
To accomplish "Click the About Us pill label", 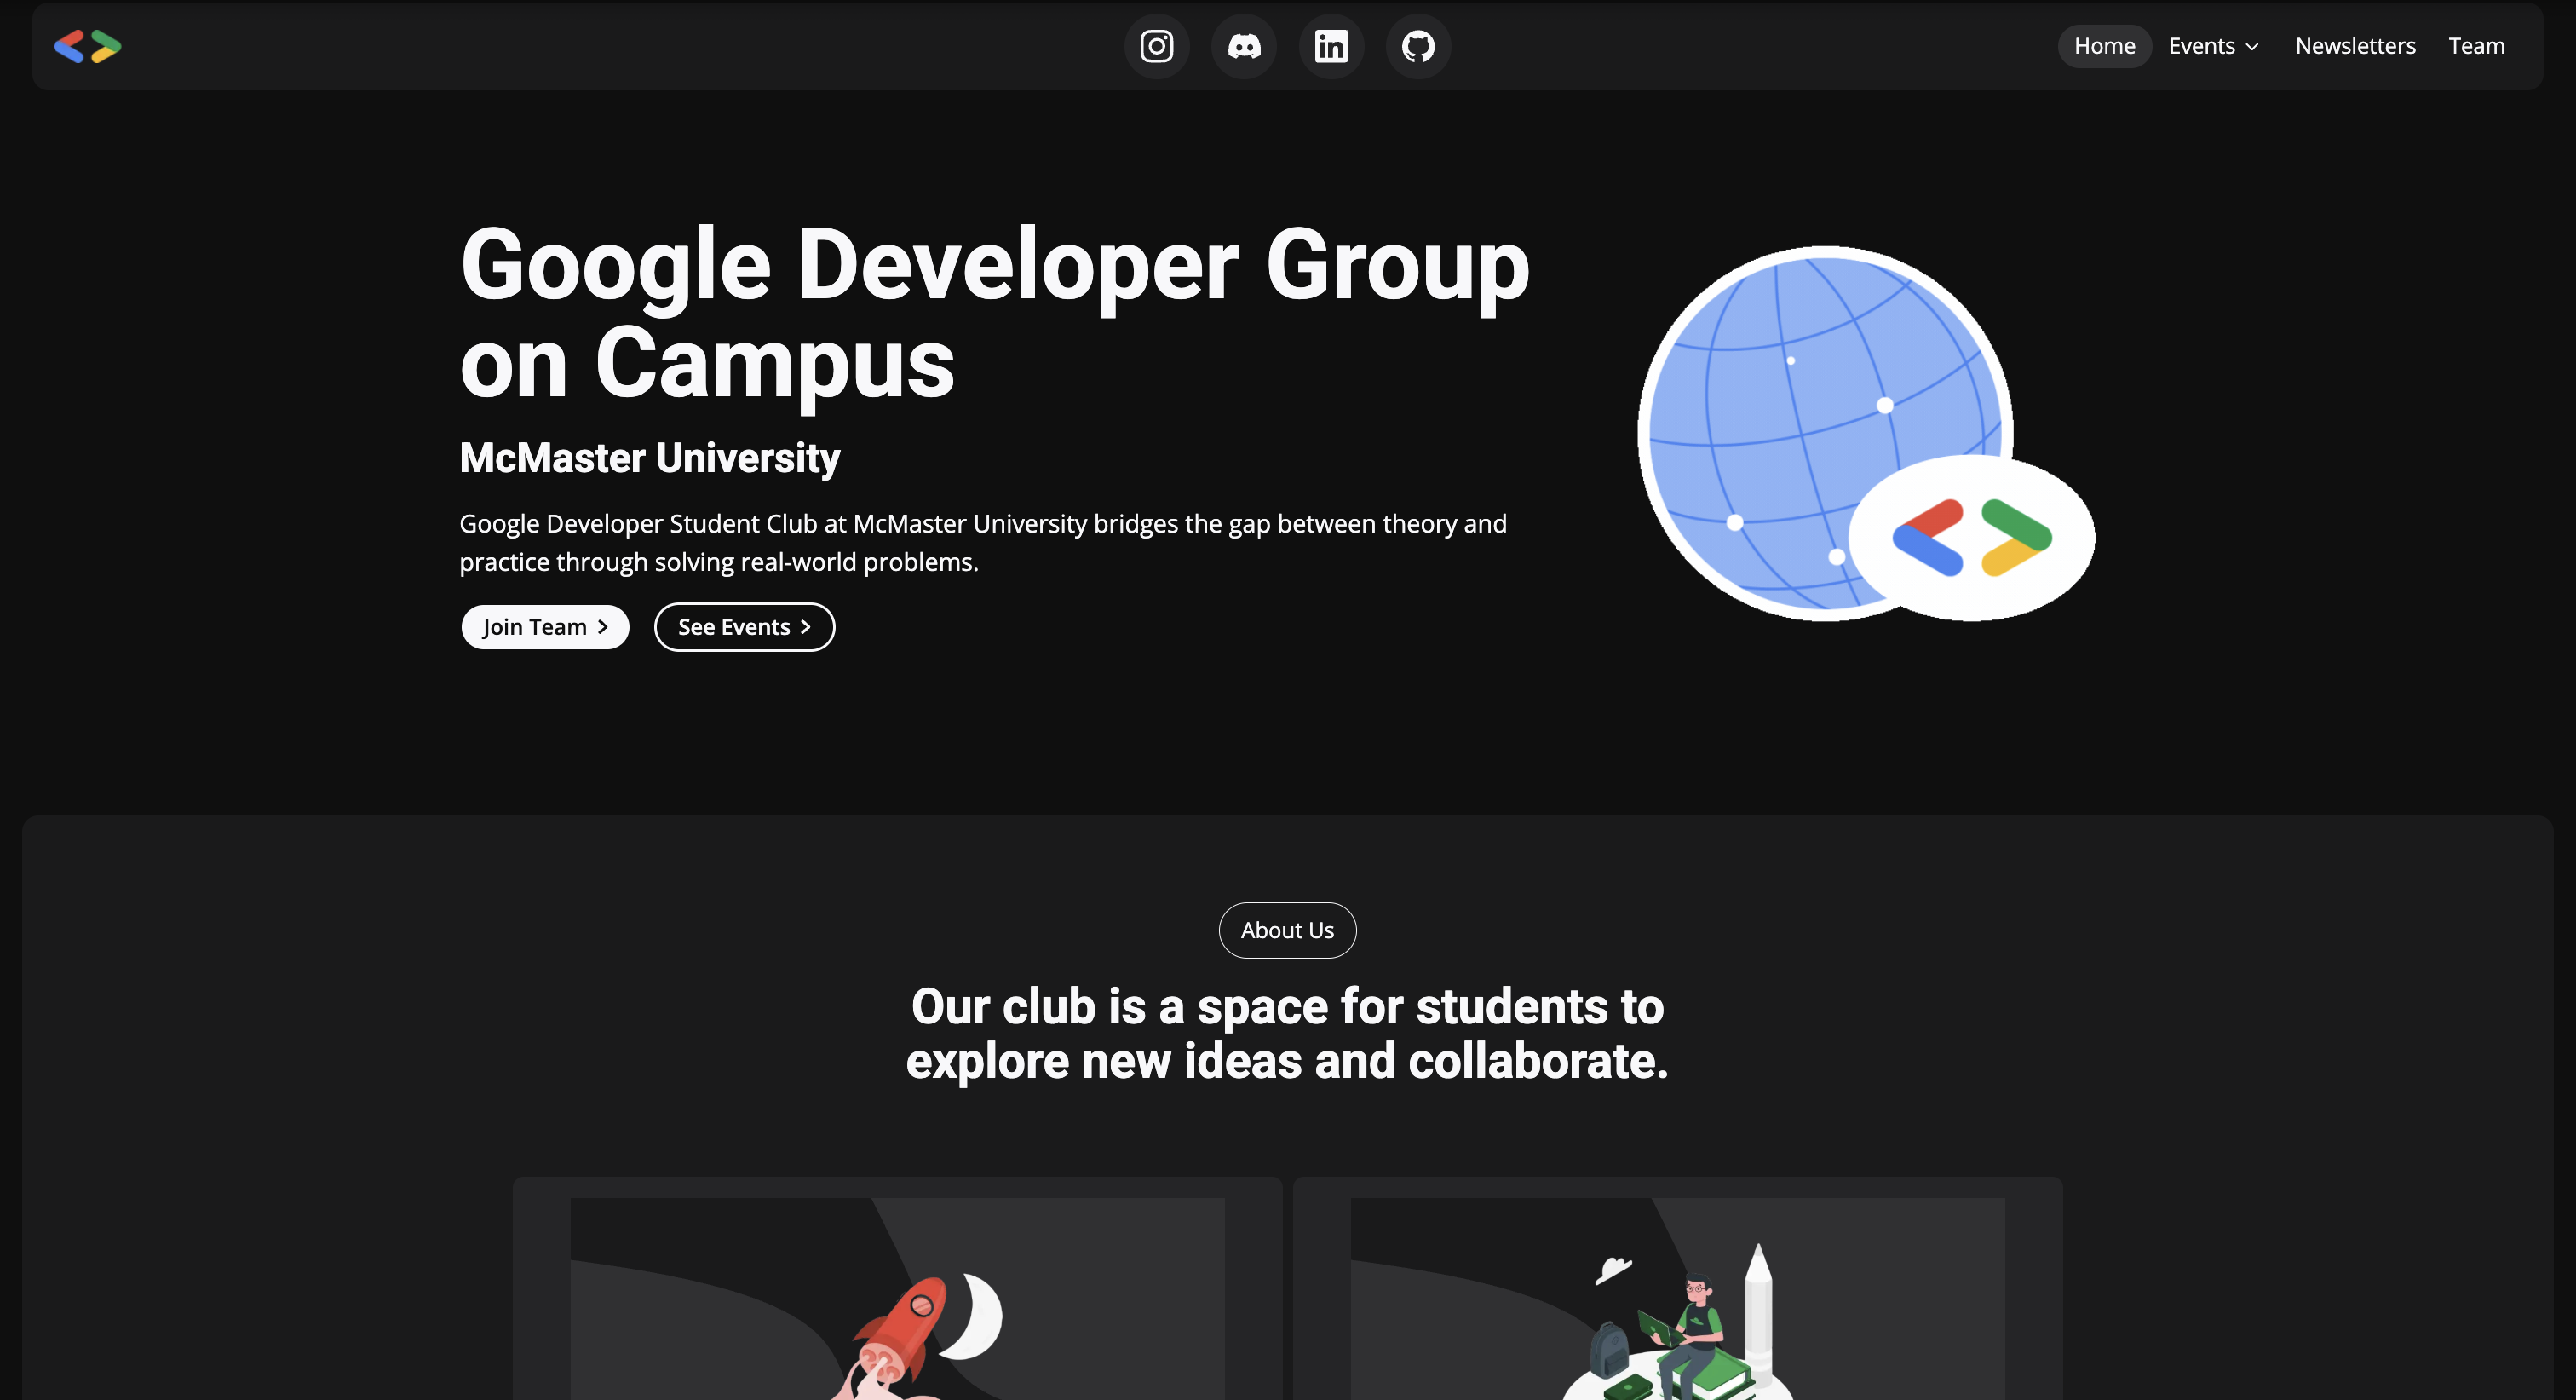I will pyautogui.click(x=1287, y=930).
